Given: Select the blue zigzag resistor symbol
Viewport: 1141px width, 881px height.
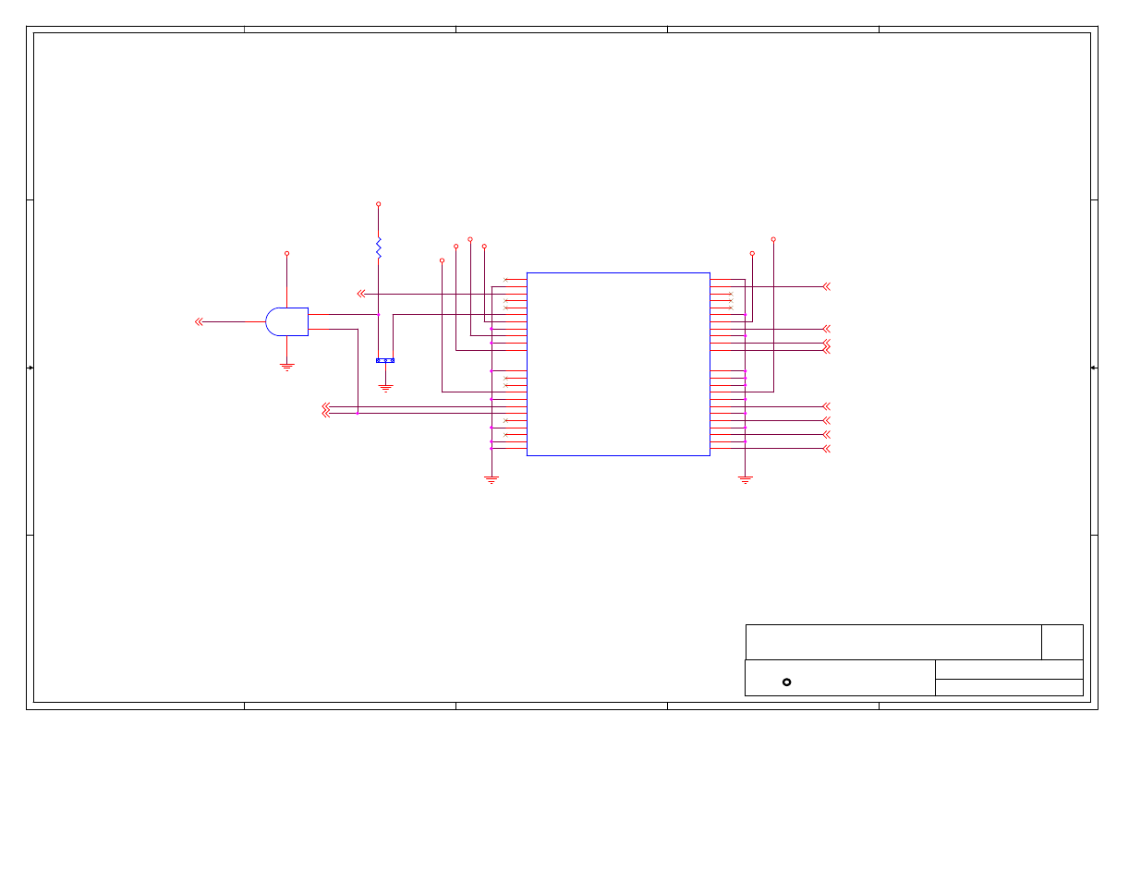Looking at the screenshot, I should click(378, 247).
